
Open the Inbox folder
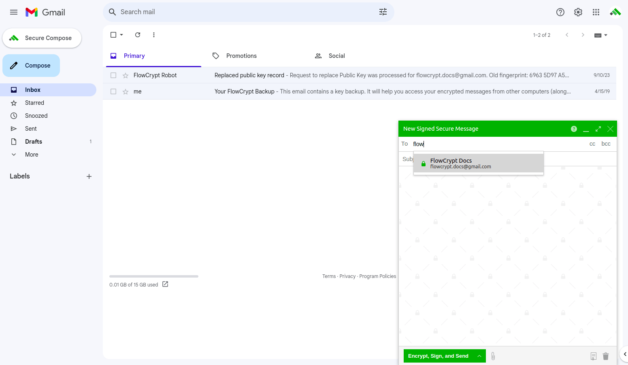click(x=48, y=90)
